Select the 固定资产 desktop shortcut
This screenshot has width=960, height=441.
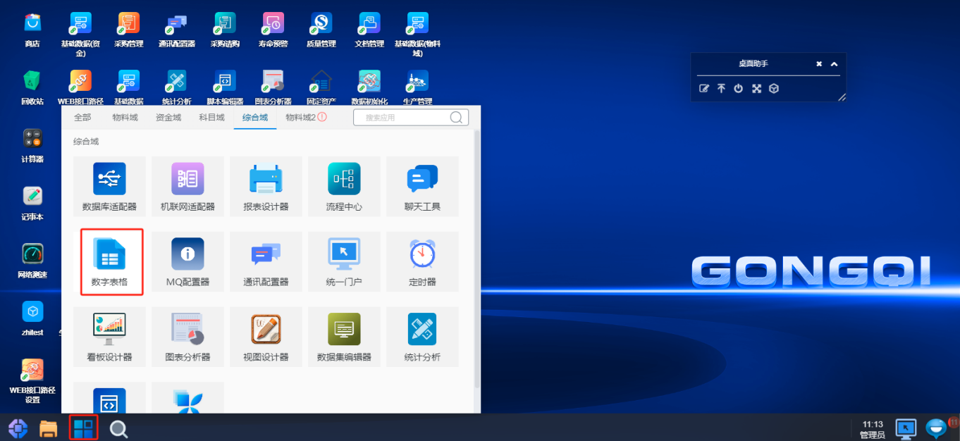pos(321,87)
